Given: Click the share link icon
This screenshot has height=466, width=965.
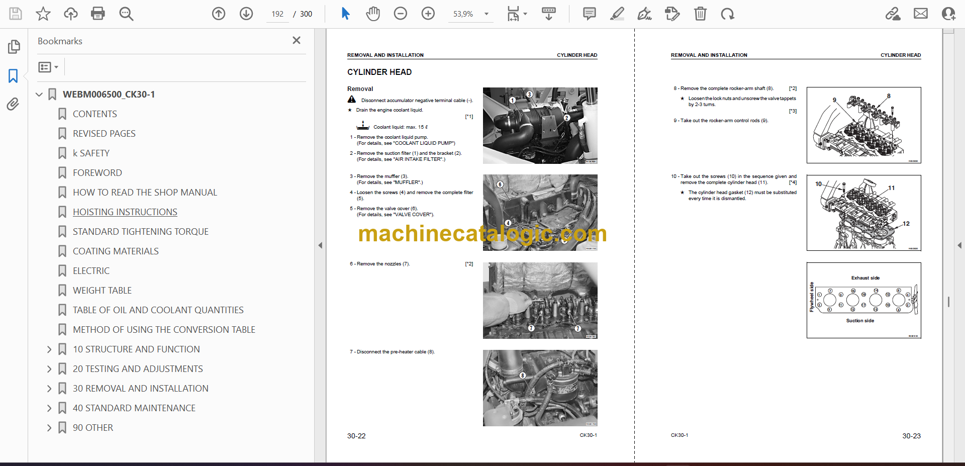Looking at the screenshot, I should [x=893, y=14].
